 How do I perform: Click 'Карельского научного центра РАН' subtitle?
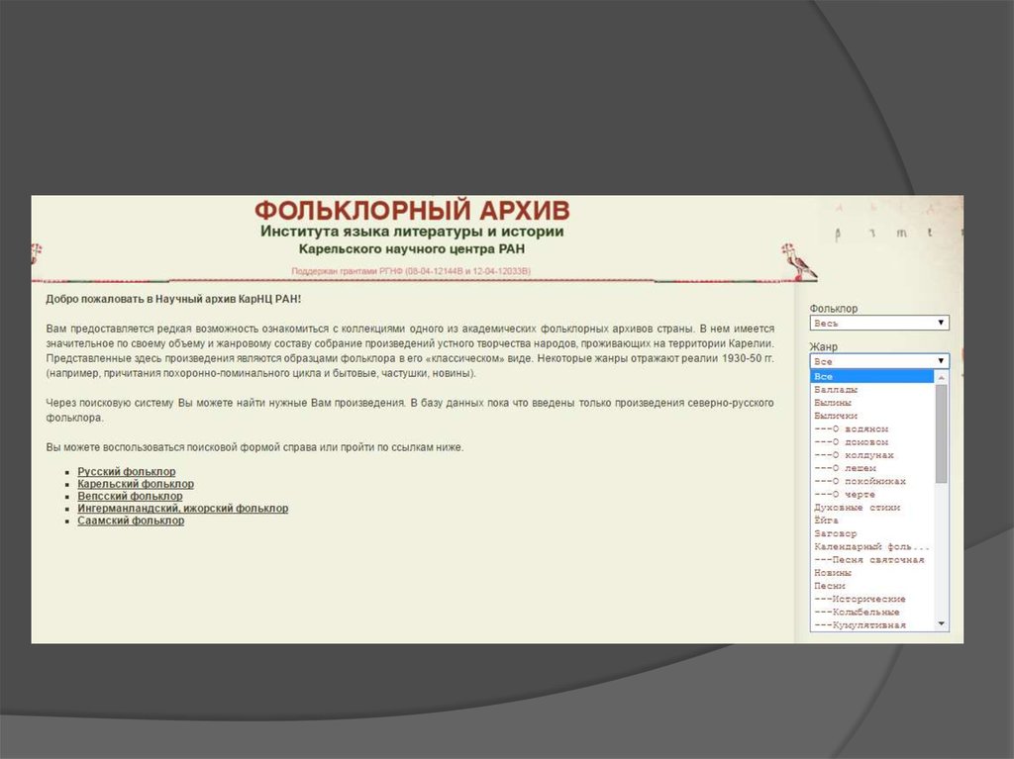click(x=412, y=249)
